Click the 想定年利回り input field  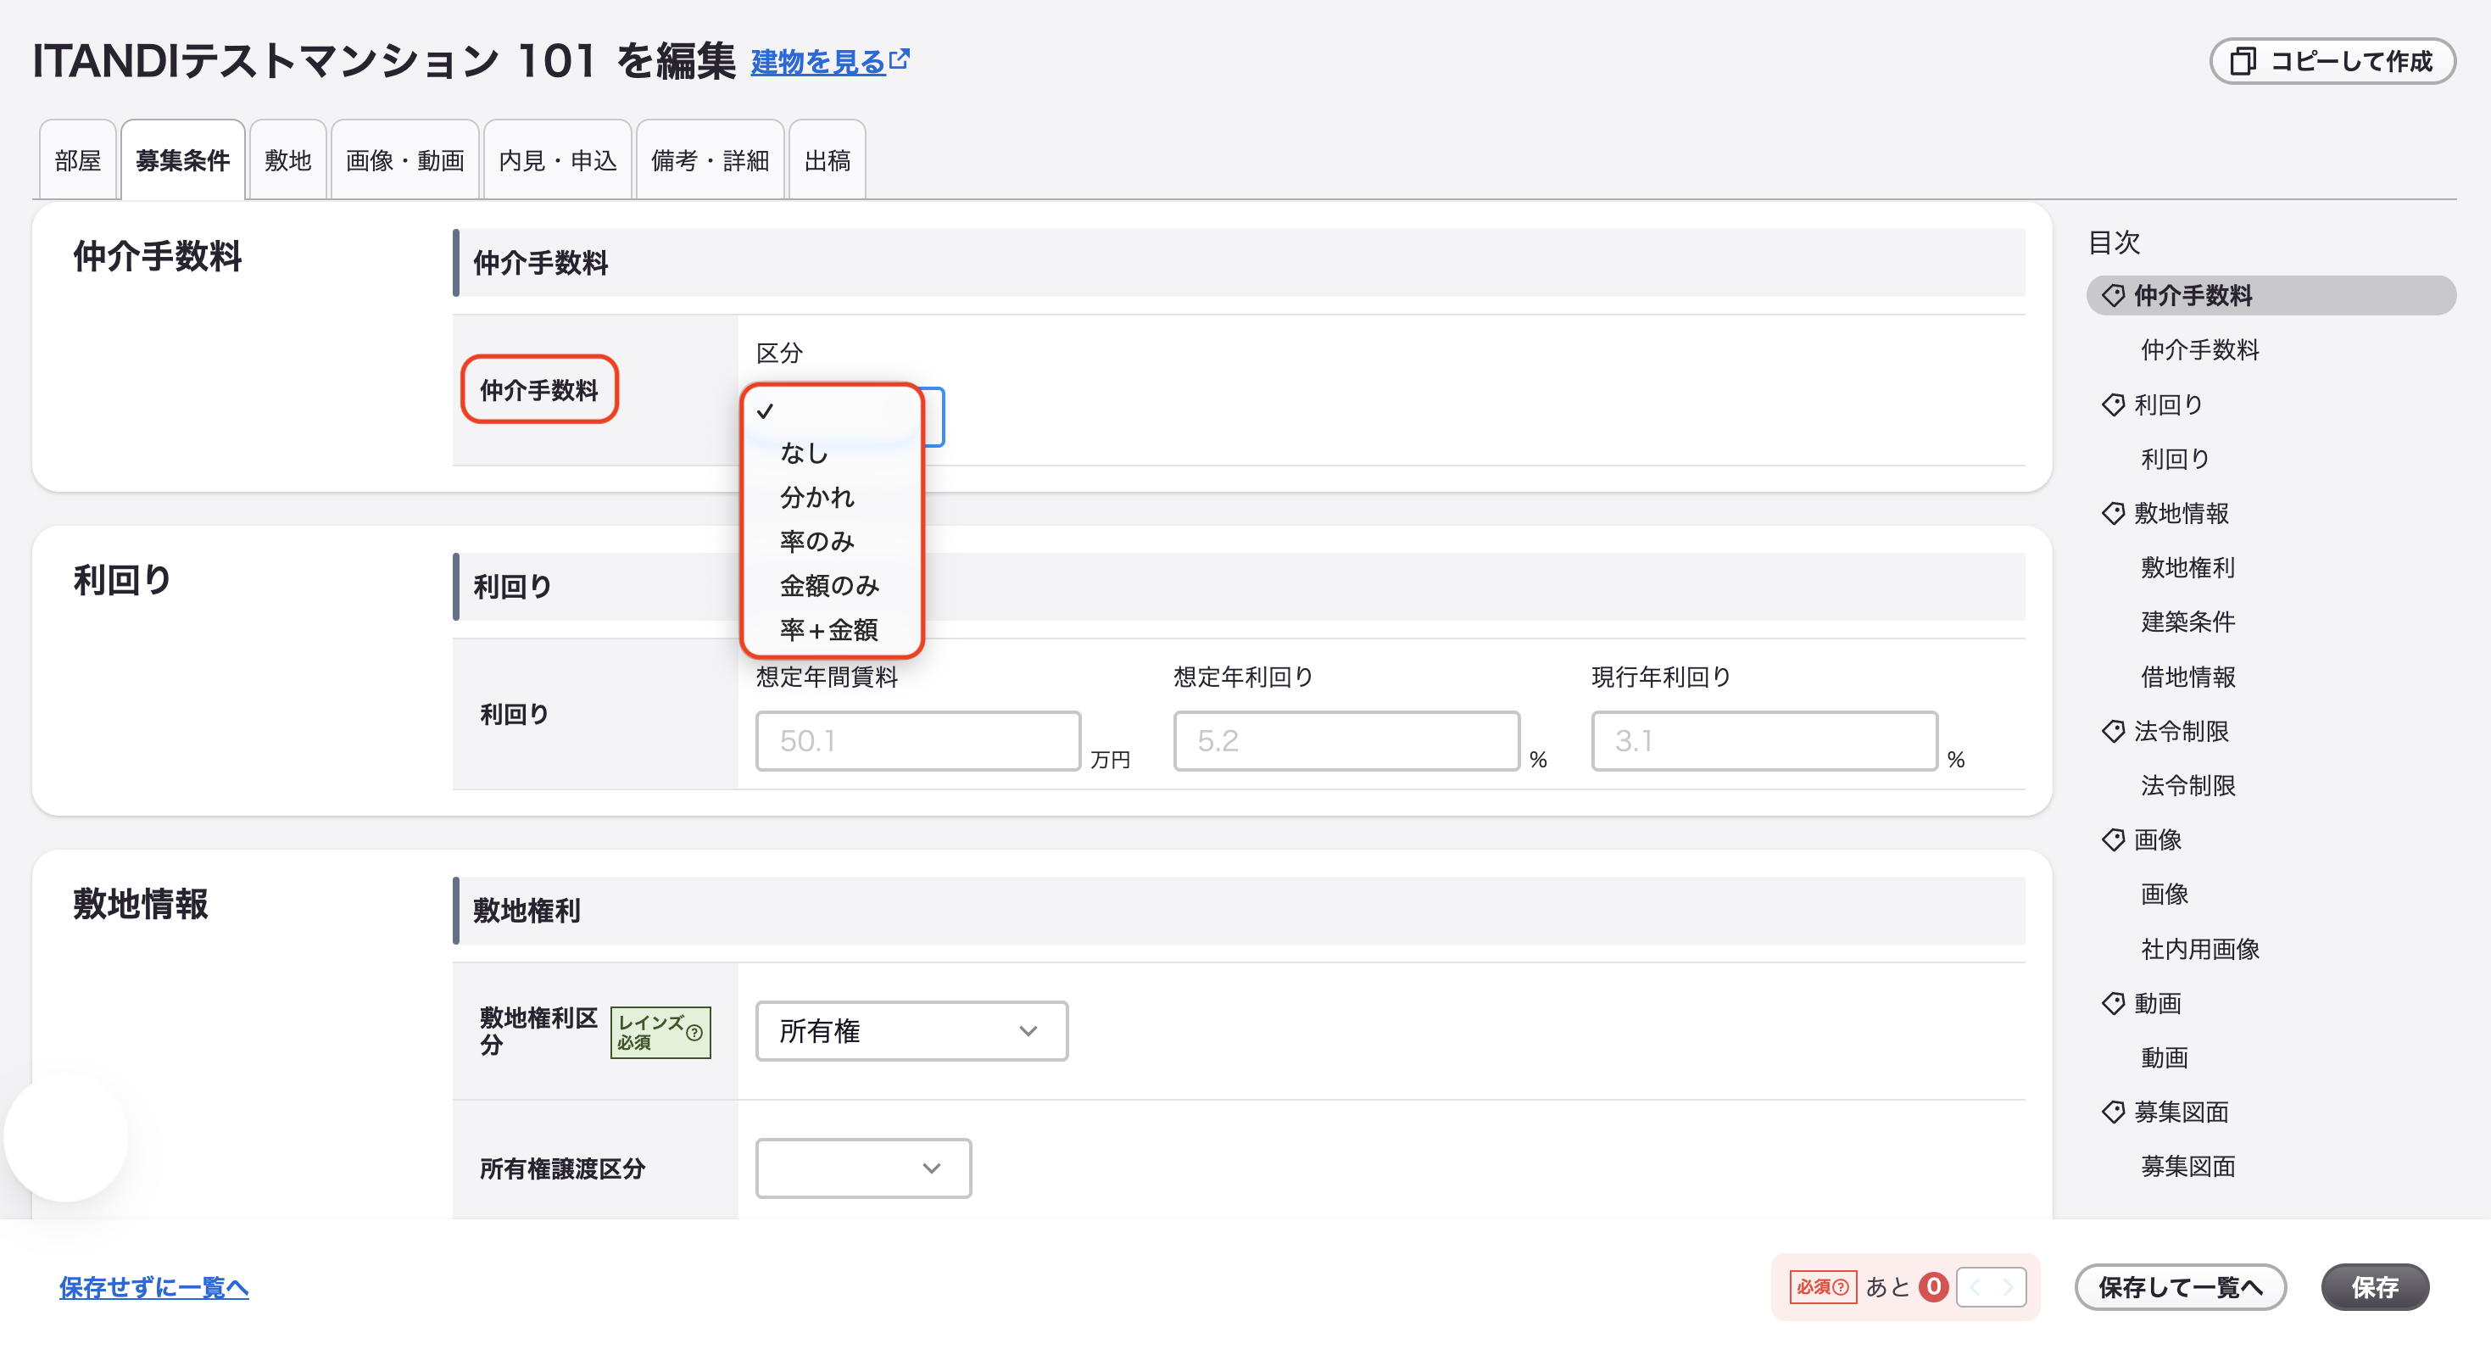pos(1346,741)
